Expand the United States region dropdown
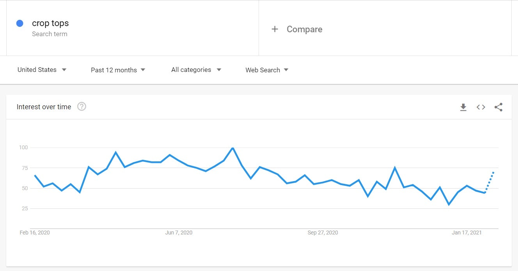Viewport: 518px width, 271px height. click(x=42, y=70)
